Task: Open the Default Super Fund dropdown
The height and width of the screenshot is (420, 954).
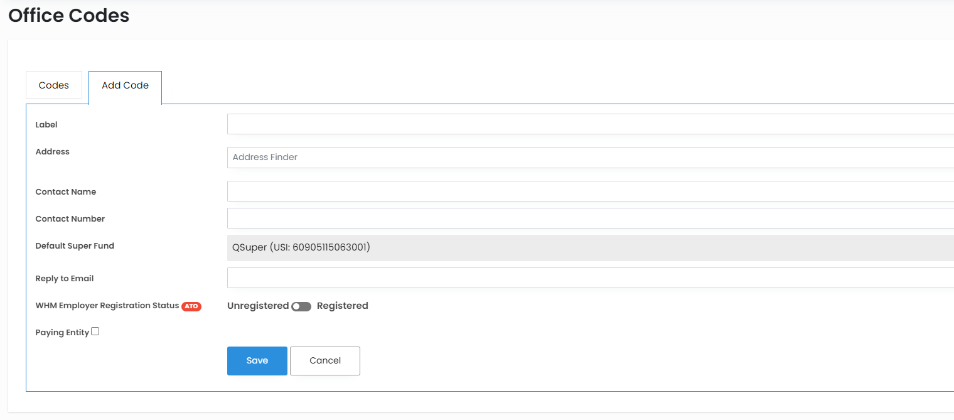Action: coord(590,247)
